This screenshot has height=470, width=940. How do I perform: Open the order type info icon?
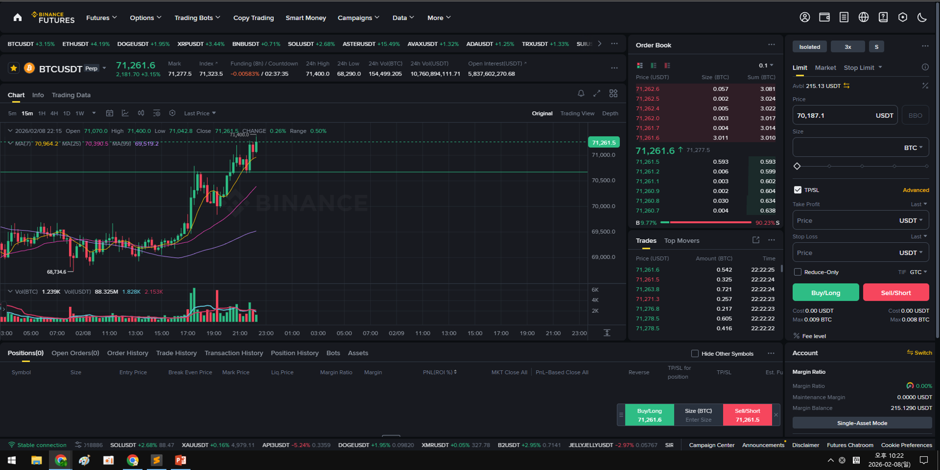925,68
